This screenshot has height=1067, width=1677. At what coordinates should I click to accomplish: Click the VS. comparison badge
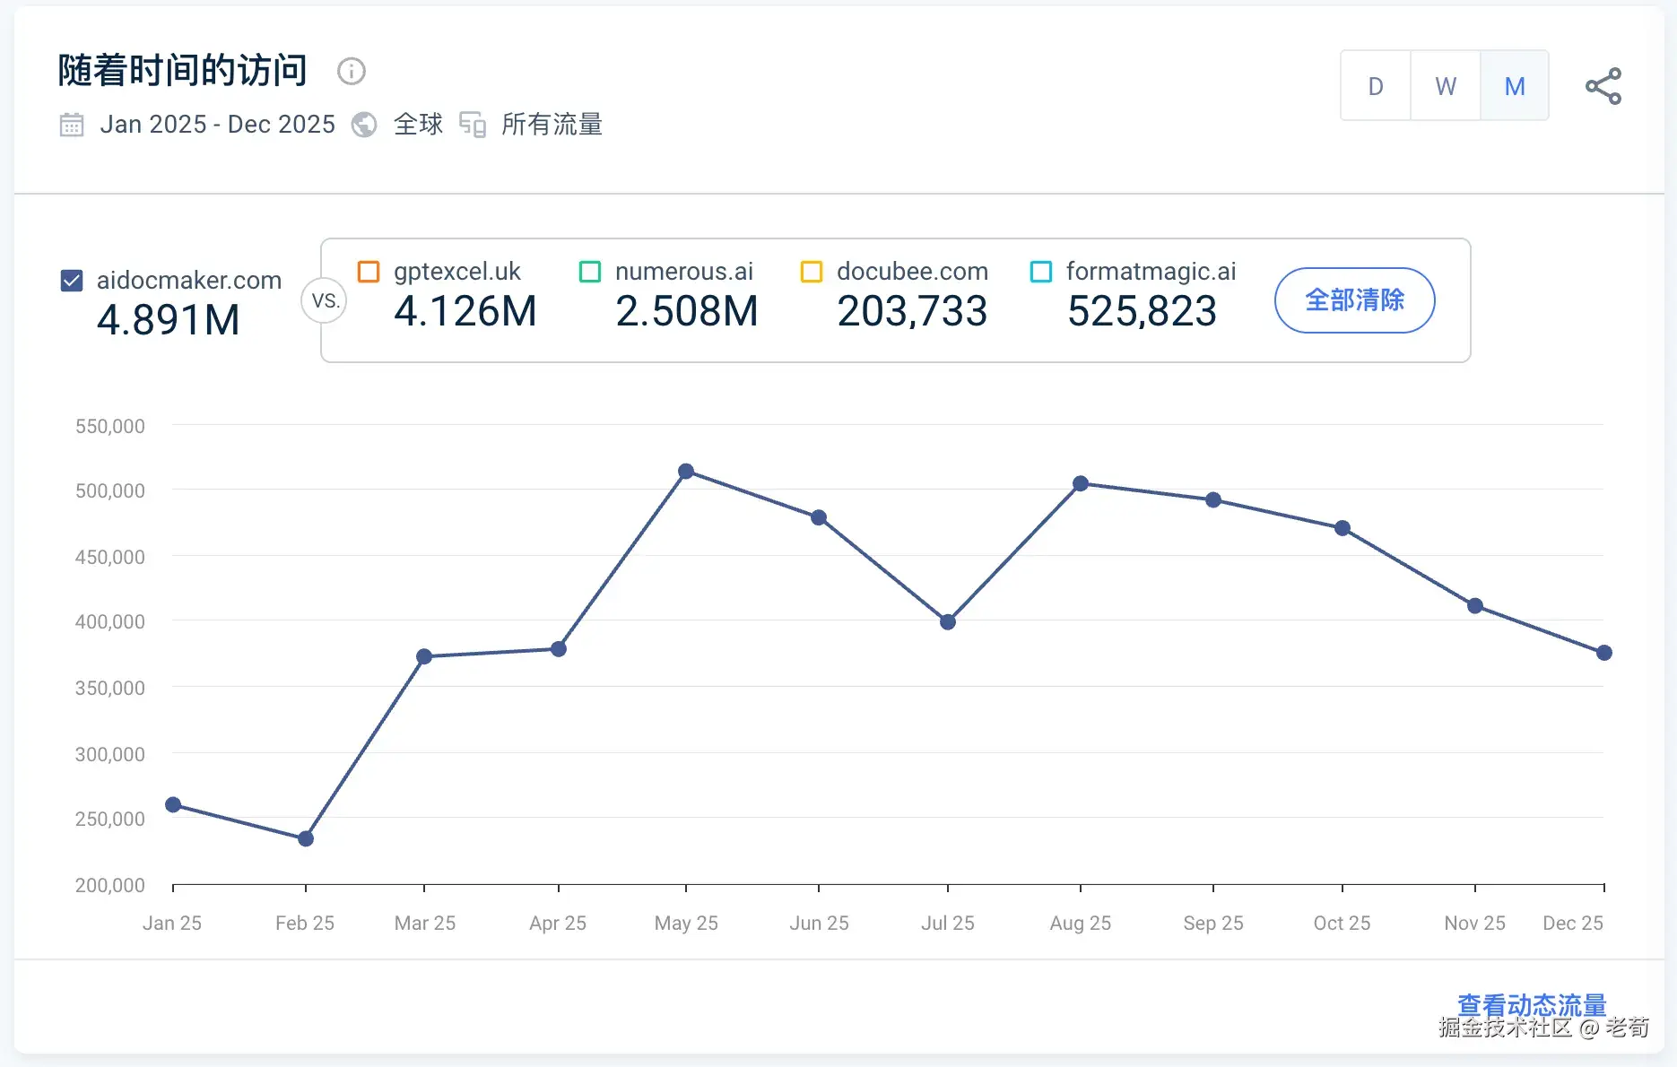[325, 301]
